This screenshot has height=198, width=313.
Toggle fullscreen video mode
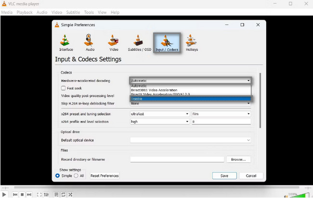[39, 195]
